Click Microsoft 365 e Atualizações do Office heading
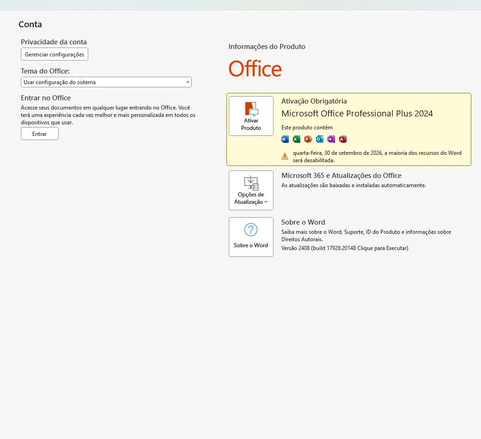 coord(341,176)
